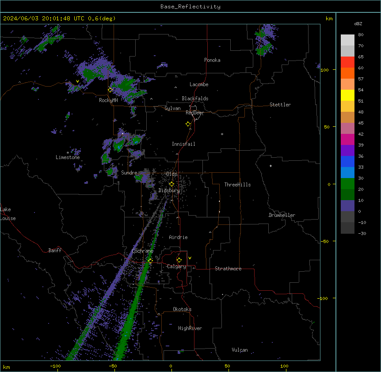Click the white 70 dBZ legend swatch
The image size is (381, 372).
coord(347,40)
